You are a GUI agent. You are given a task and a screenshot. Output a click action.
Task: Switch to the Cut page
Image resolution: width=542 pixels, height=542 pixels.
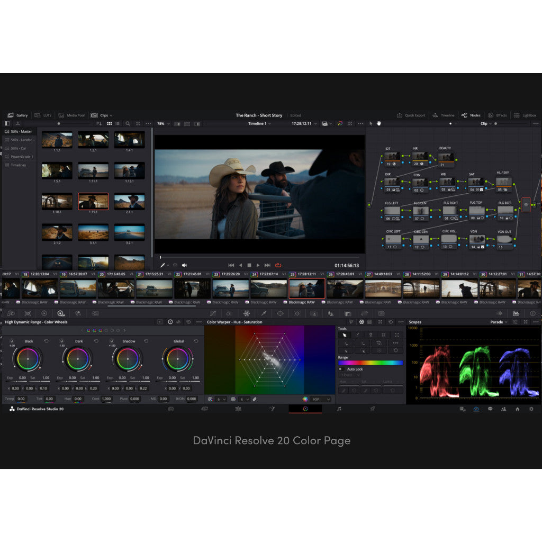click(204, 409)
